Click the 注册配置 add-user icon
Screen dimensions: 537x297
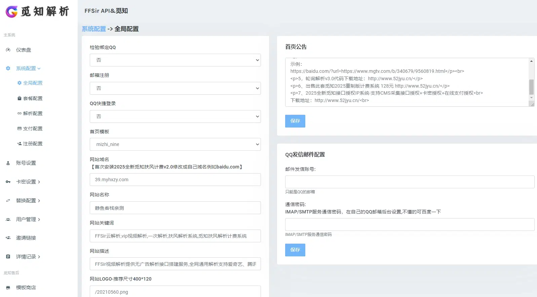point(20,144)
